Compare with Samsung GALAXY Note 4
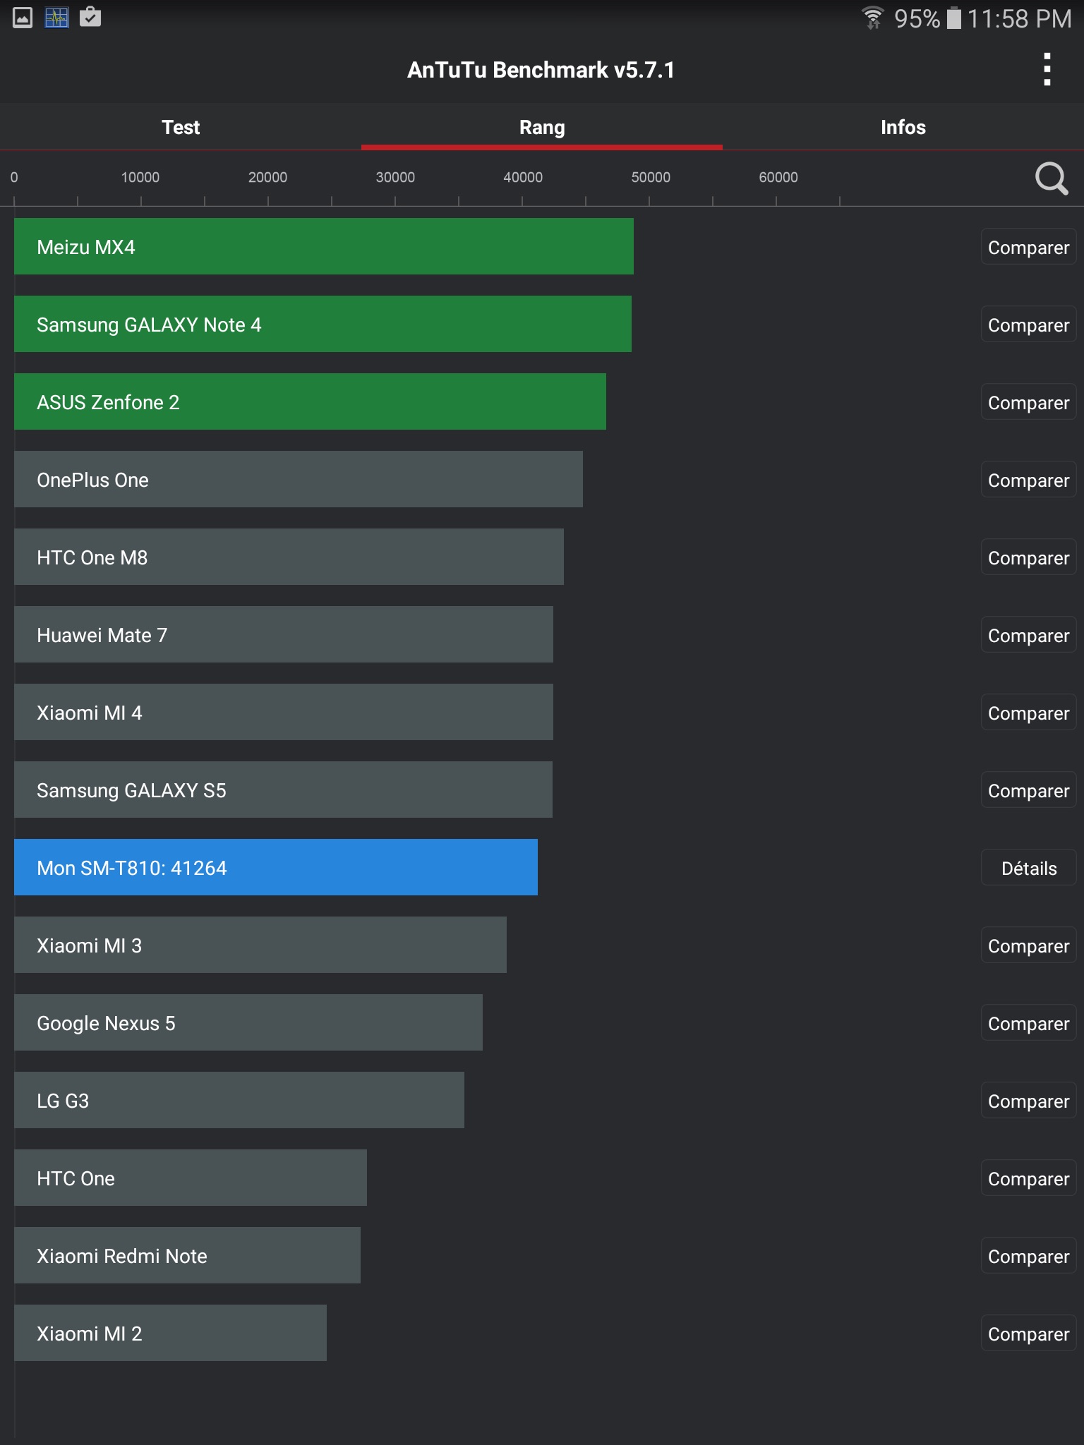1084x1445 pixels. [1028, 325]
